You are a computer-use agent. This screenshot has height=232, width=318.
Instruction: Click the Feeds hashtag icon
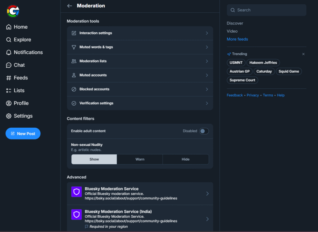pyautogui.click(x=8, y=78)
